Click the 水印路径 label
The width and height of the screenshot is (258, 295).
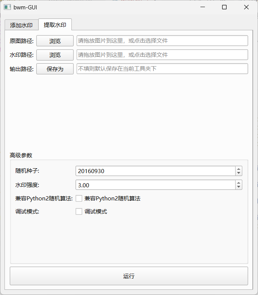pyautogui.click(x=22, y=55)
